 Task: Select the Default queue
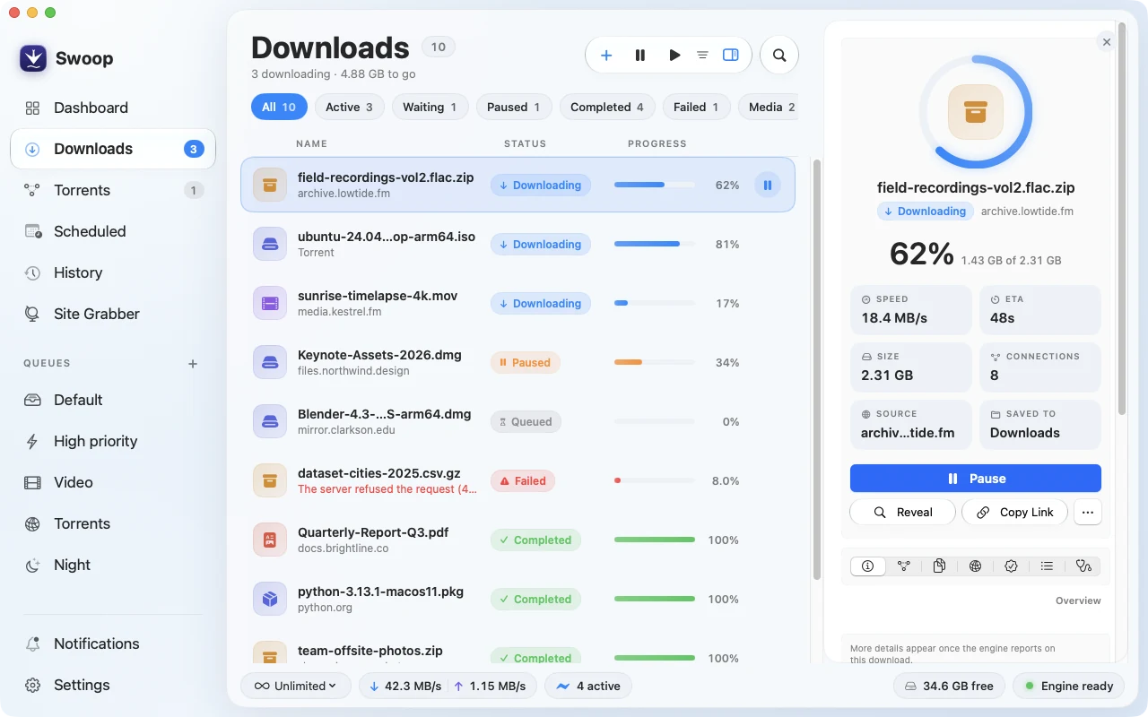[113, 400]
